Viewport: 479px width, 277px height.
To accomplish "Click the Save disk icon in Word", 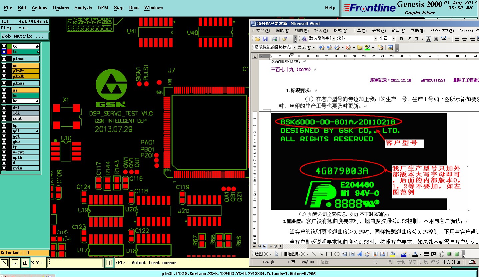I will 265,39.
